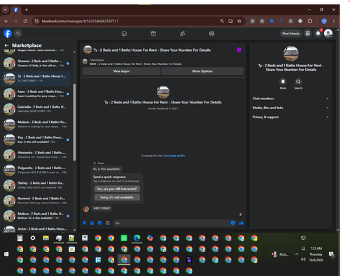
Task: Pick a GIF from the GIF icon
Action: 107,223
